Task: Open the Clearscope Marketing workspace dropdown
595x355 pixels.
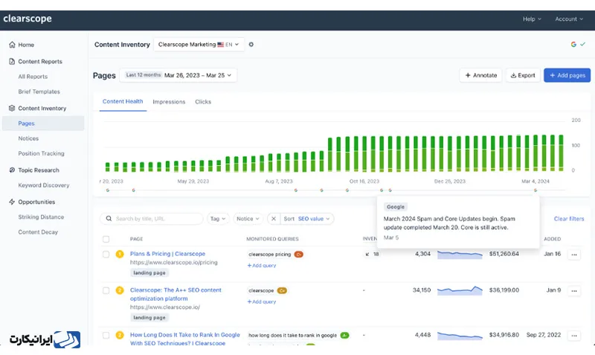Action: pyautogui.click(x=199, y=45)
